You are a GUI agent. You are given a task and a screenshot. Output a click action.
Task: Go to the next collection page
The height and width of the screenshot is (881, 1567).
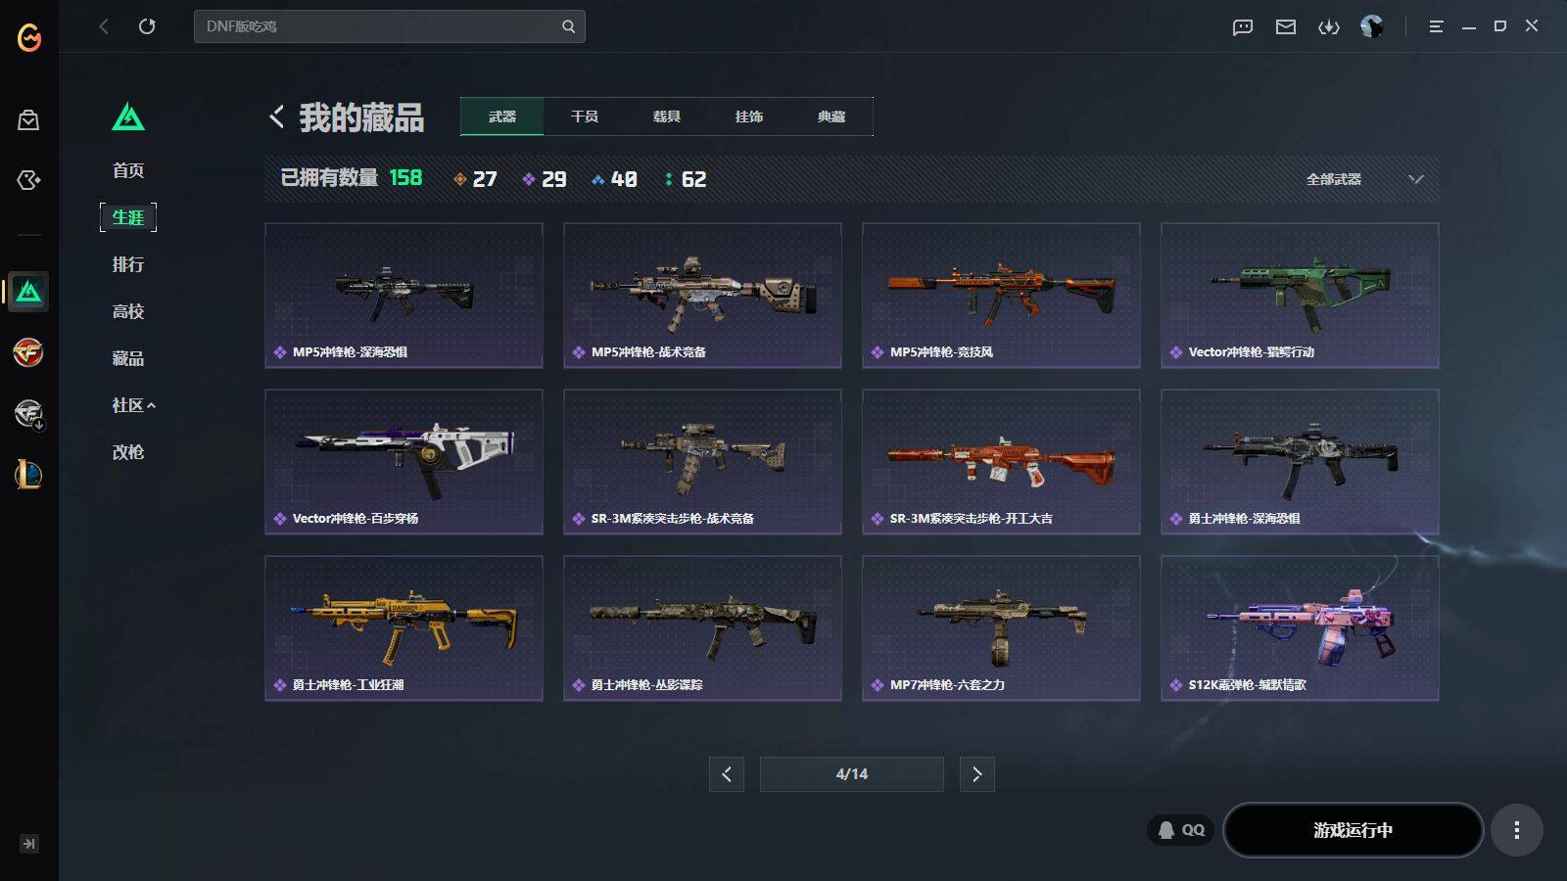coord(977,774)
